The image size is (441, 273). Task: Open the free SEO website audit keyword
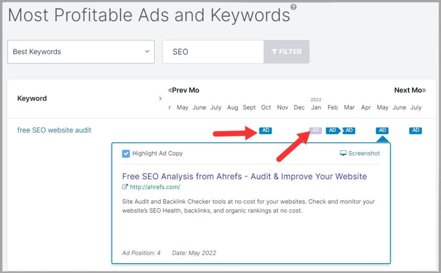[x=54, y=130]
